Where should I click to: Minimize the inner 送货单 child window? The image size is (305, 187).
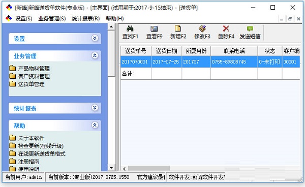tap(281, 19)
